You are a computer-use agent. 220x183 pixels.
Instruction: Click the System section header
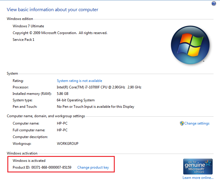[x=12, y=73]
